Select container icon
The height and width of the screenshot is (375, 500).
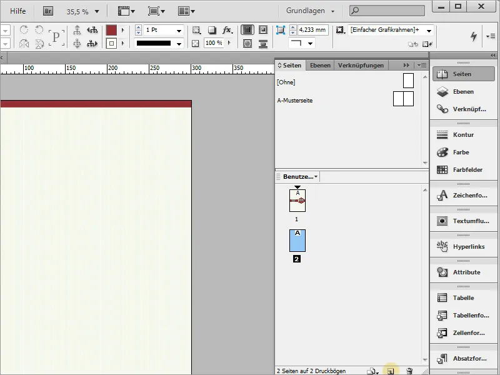tap(77, 30)
